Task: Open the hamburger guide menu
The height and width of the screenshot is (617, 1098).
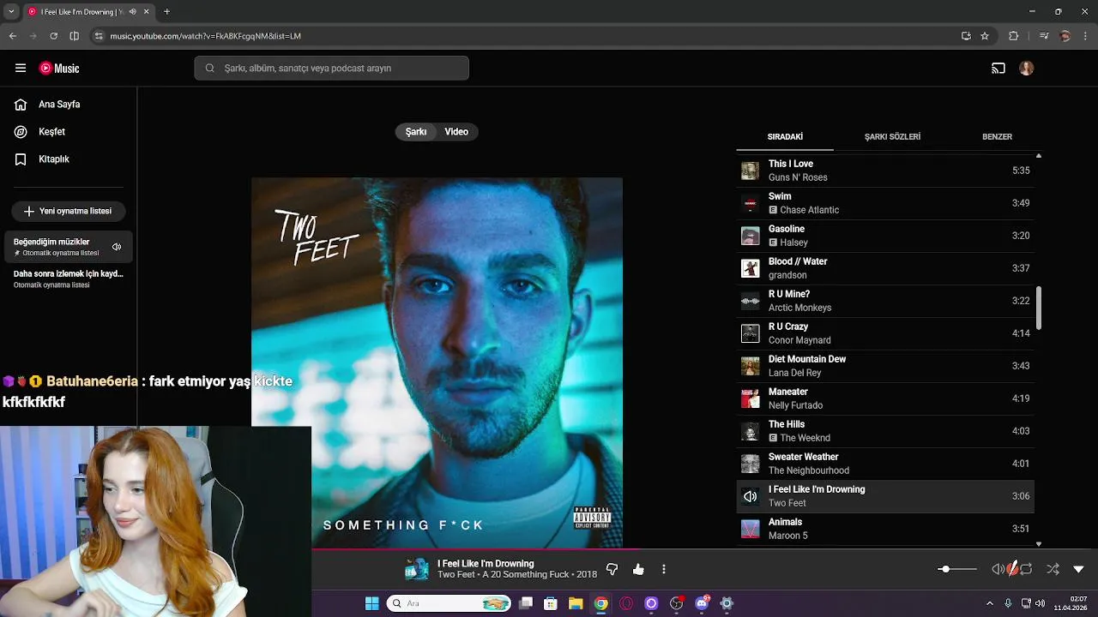Action: click(x=21, y=69)
